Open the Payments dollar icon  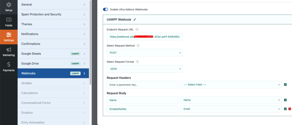(x=9, y=65)
